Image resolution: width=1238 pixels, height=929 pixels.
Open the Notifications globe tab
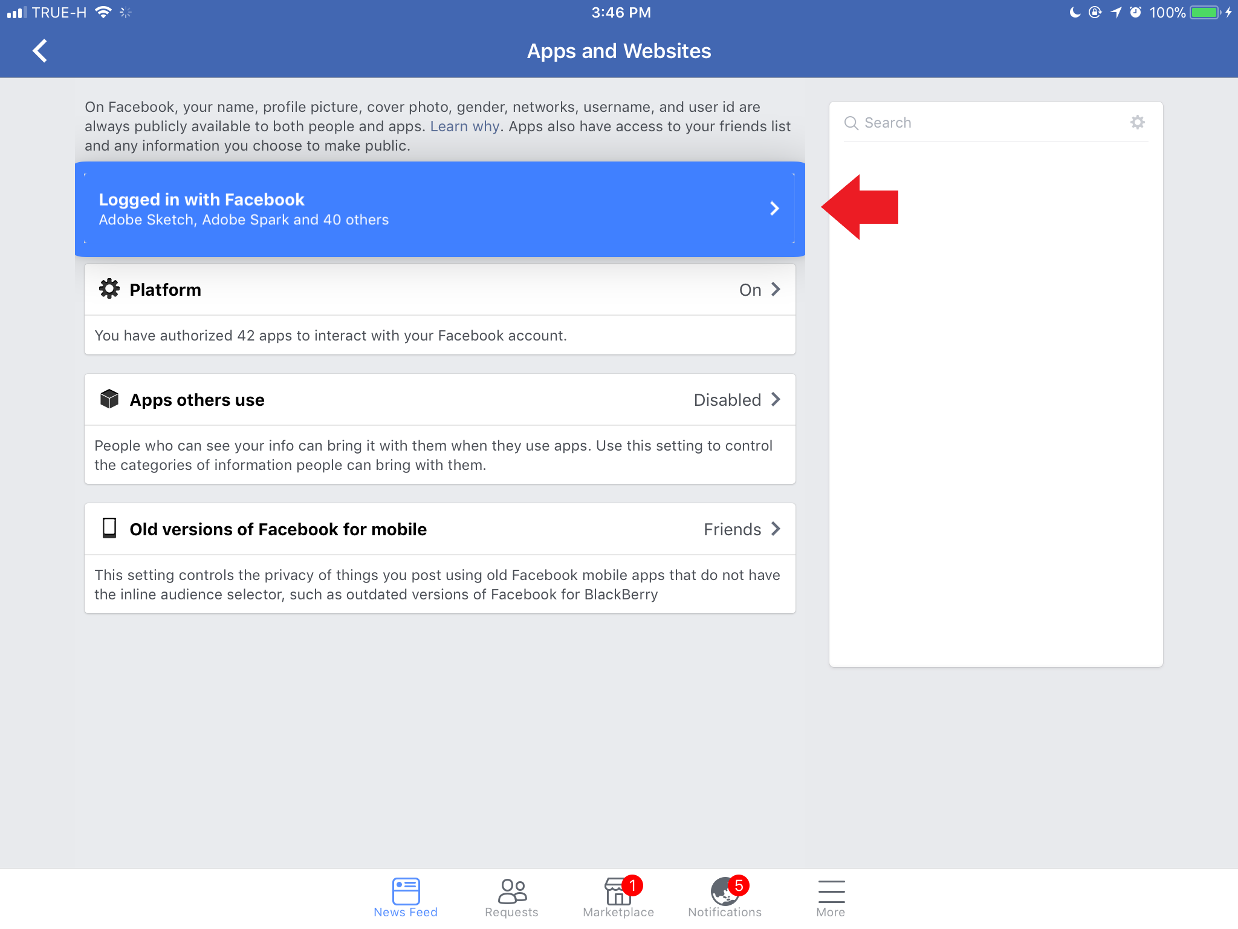click(x=724, y=897)
